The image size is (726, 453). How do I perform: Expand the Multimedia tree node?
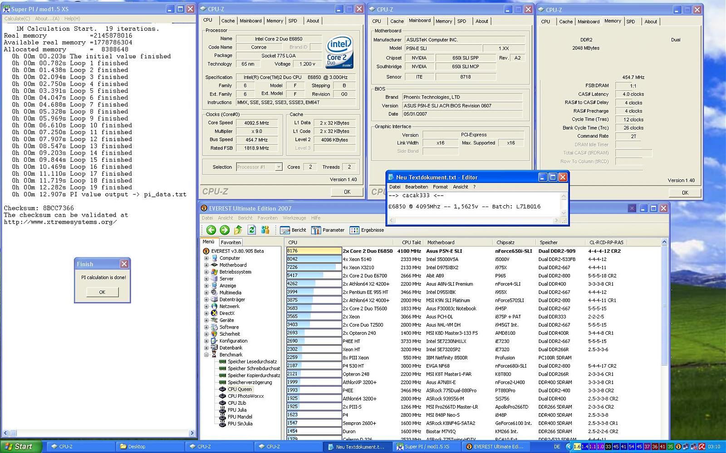206,293
